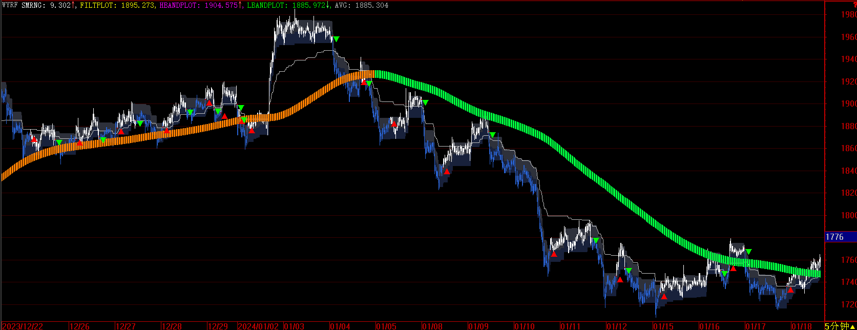
Task: Click the red buy arrow after the 01/10 plunge
Action: pyautogui.click(x=554, y=254)
